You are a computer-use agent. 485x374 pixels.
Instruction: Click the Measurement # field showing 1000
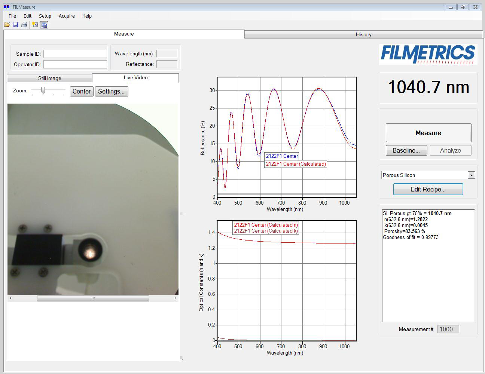448,329
